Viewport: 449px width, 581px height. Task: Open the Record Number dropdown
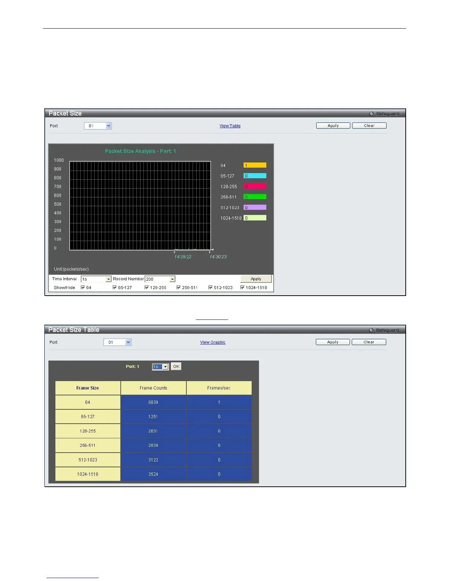[x=160, y=279]
